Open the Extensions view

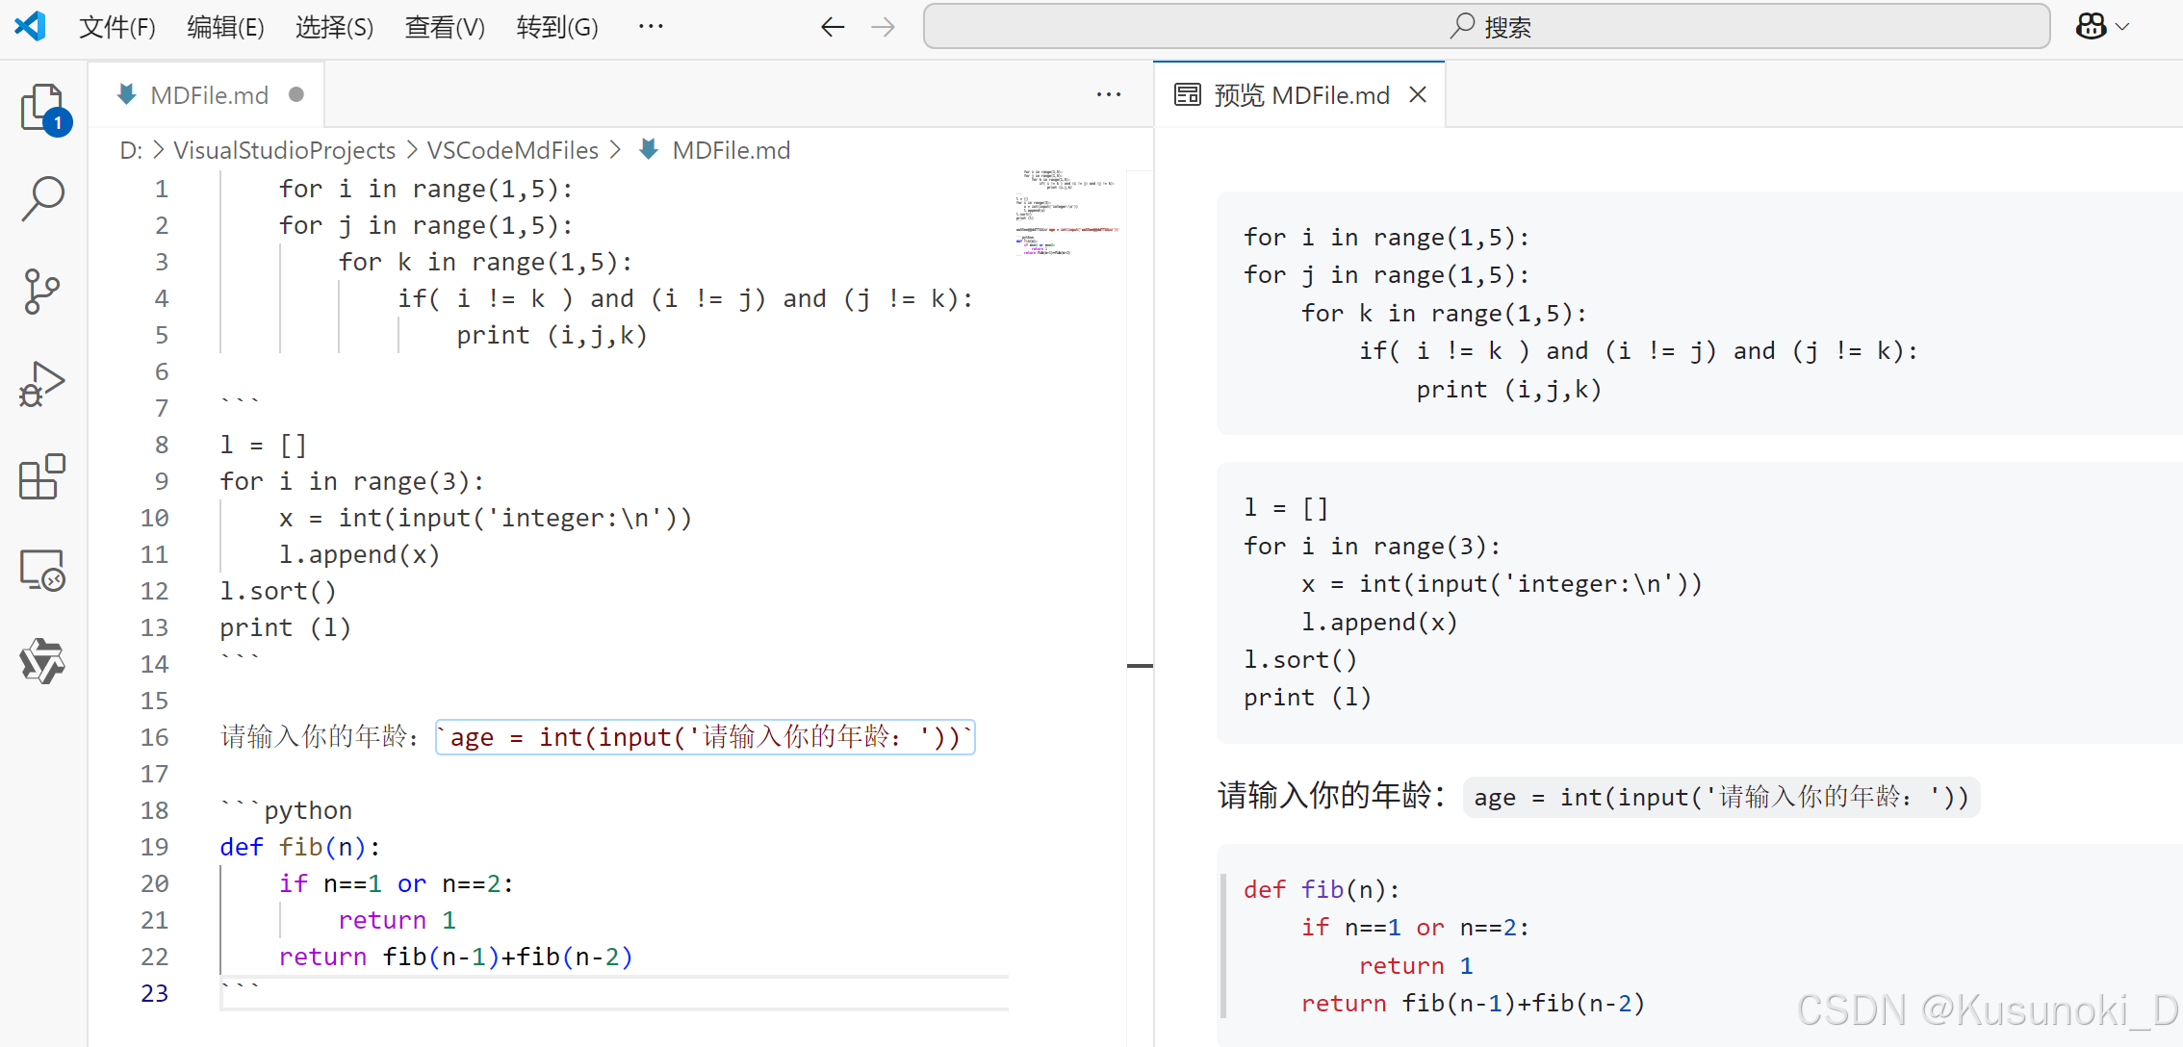tap(42, 476)
